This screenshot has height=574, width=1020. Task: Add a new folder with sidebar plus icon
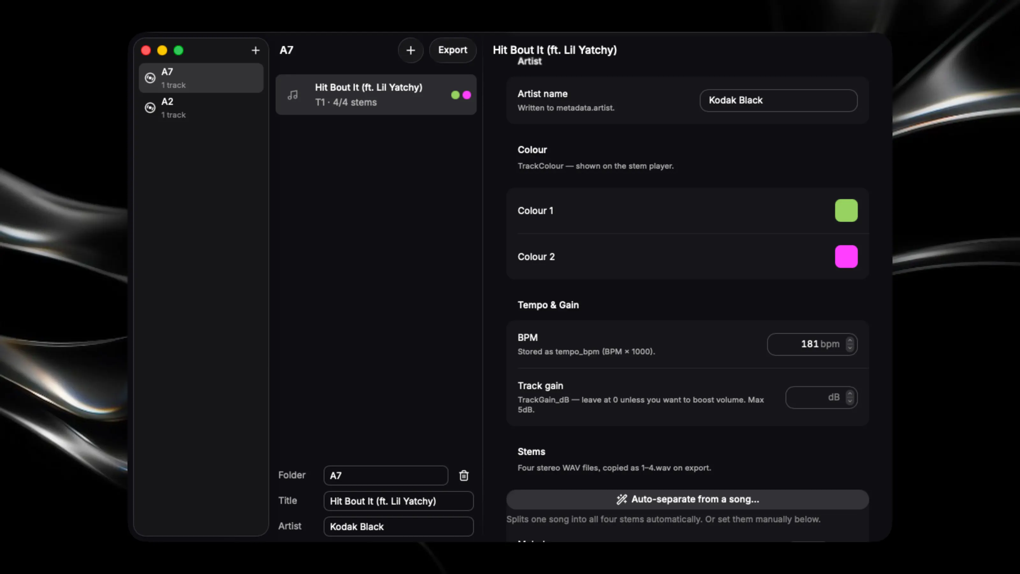click(x=255, y=50)
